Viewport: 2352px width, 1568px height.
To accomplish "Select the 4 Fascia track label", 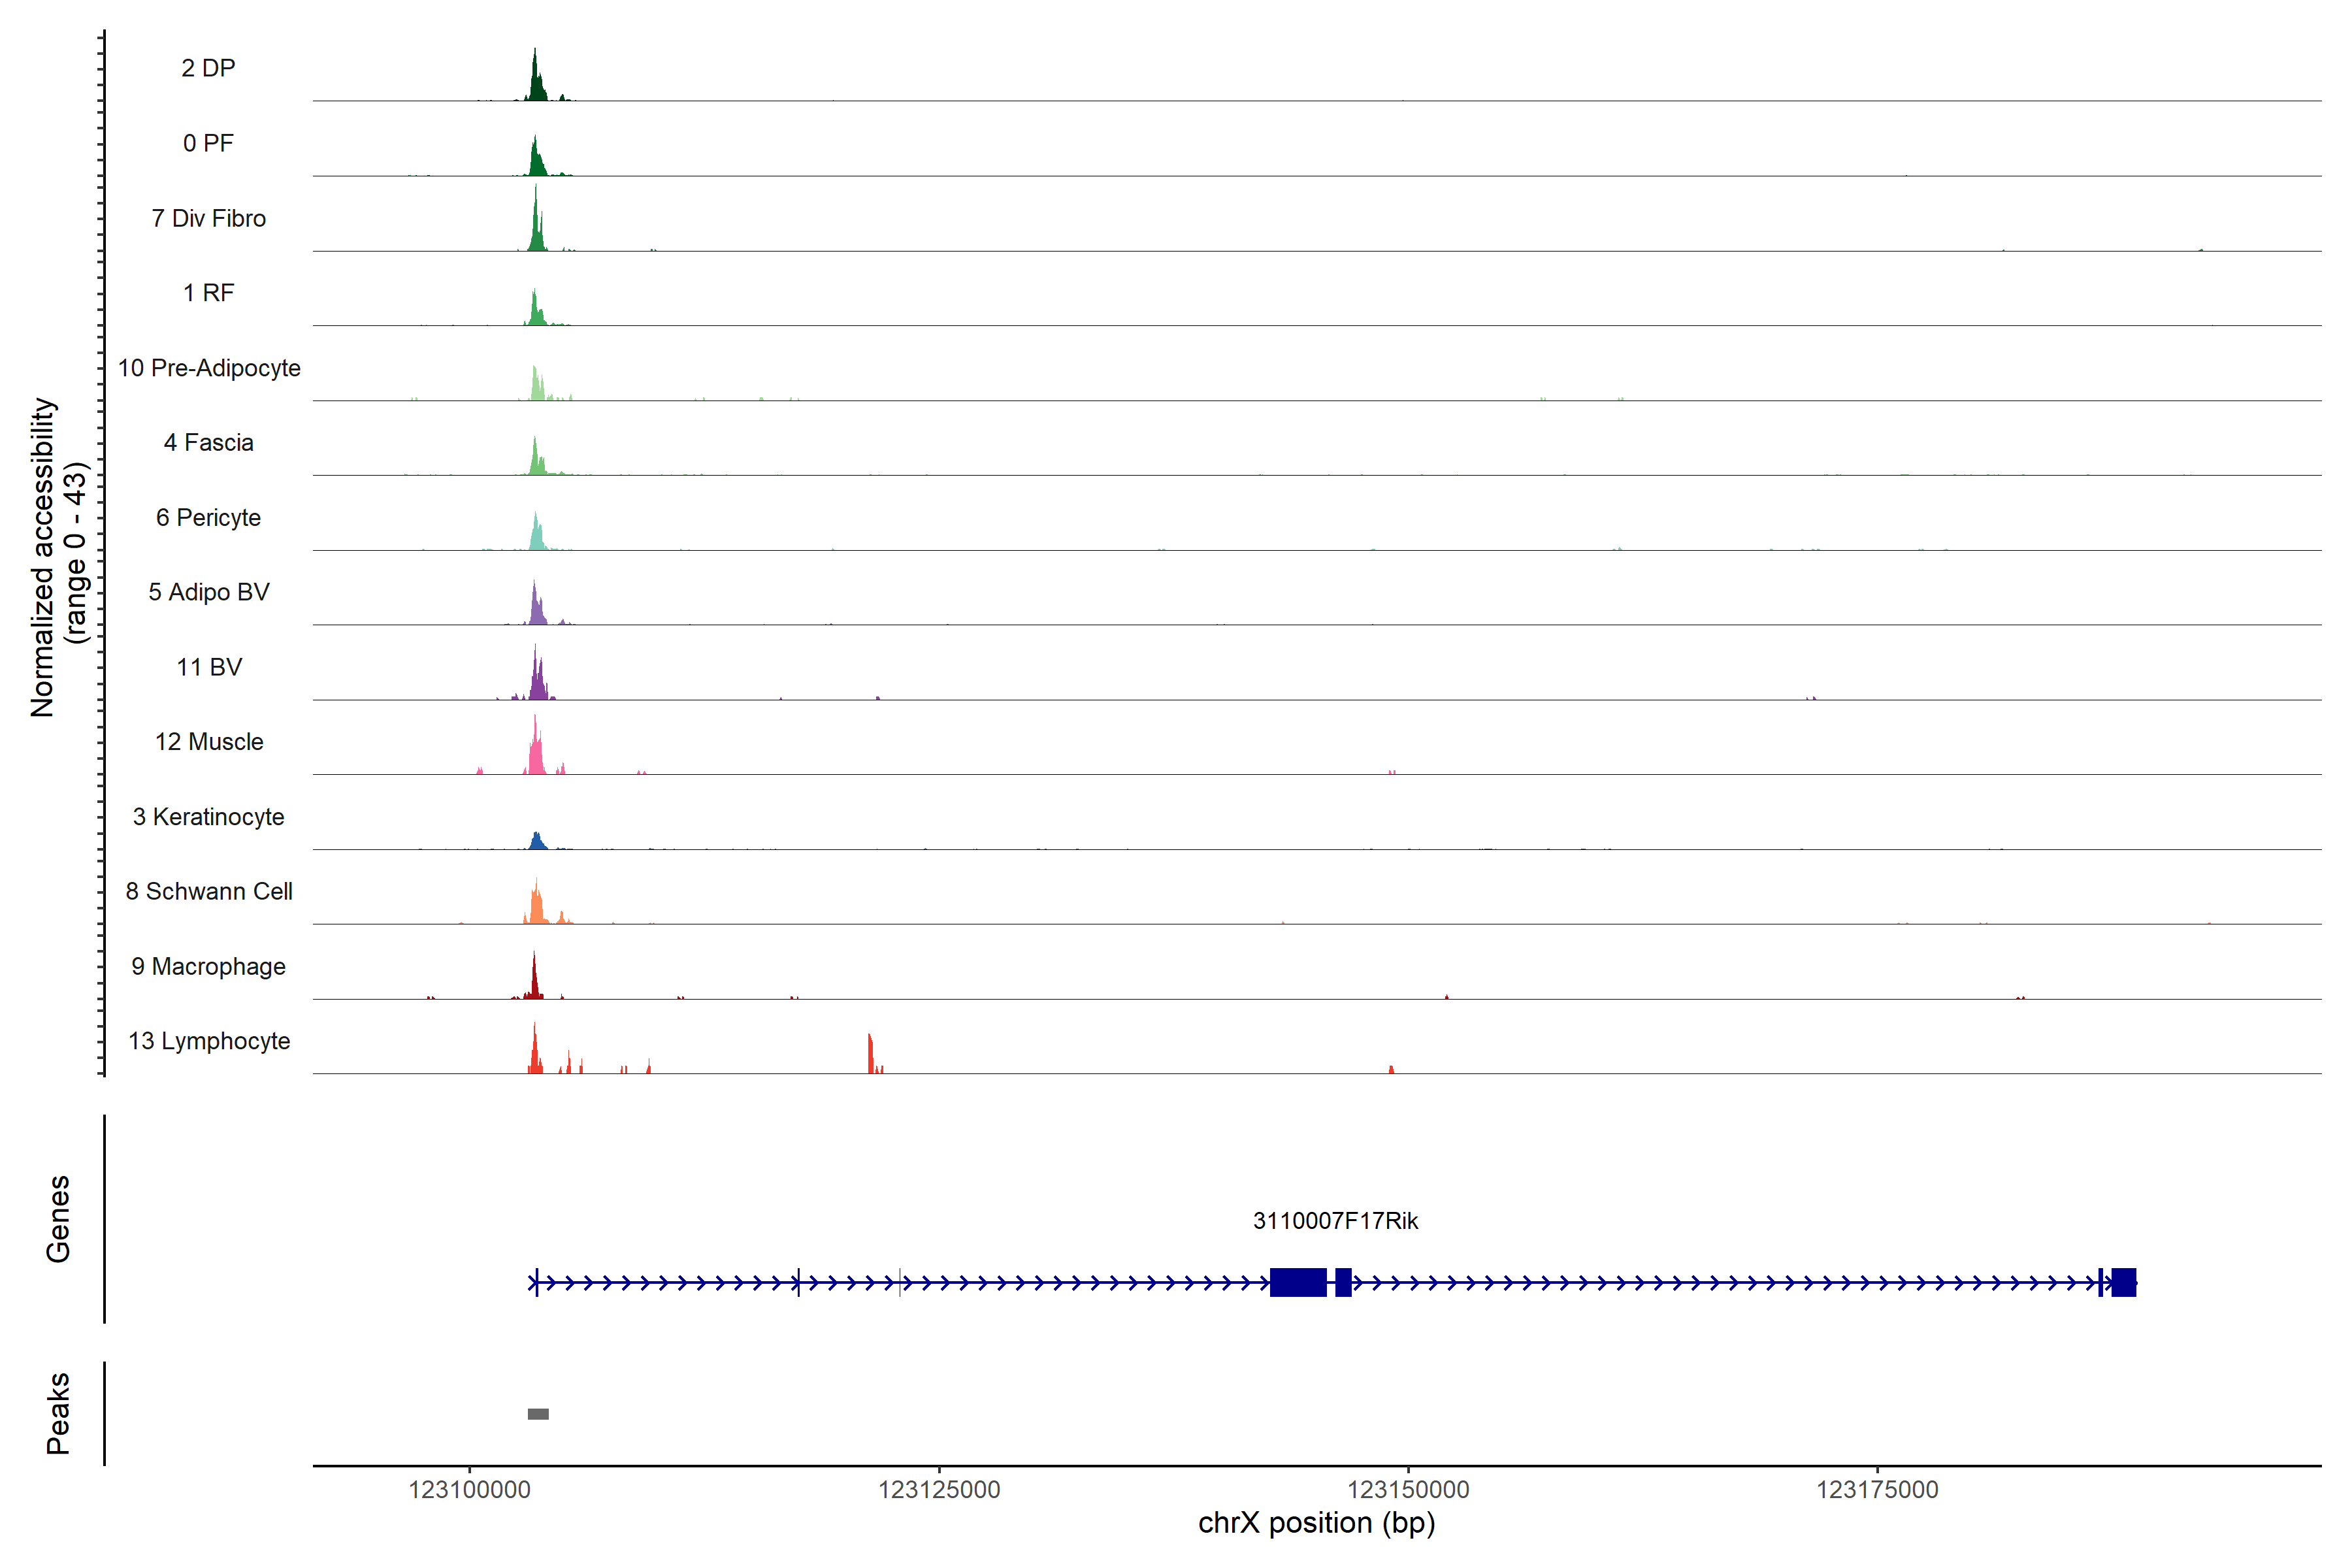I will (x=208, y=442).
